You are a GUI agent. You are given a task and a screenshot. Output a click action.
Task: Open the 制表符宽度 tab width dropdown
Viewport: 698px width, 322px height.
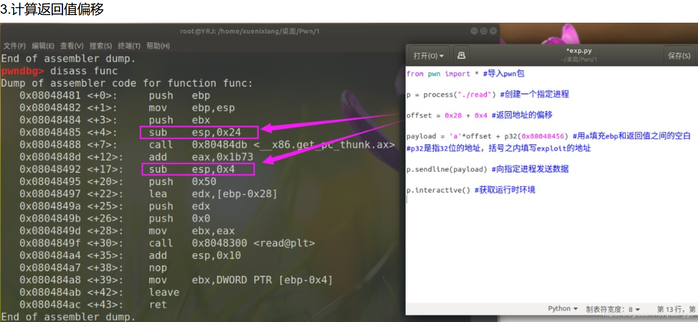coord(613,309)
